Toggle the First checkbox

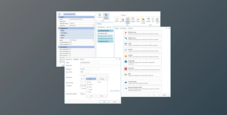pos(87,82)
